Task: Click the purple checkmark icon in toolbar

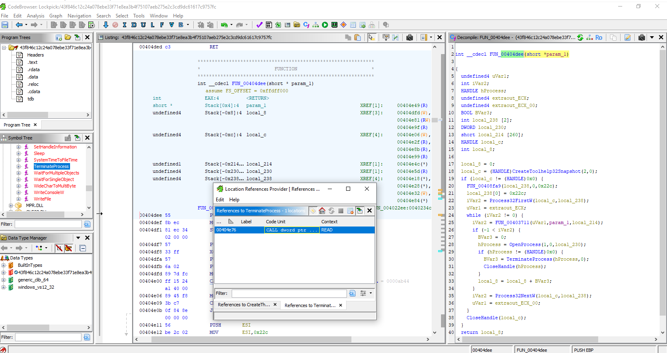Action: tap(259, 25)
